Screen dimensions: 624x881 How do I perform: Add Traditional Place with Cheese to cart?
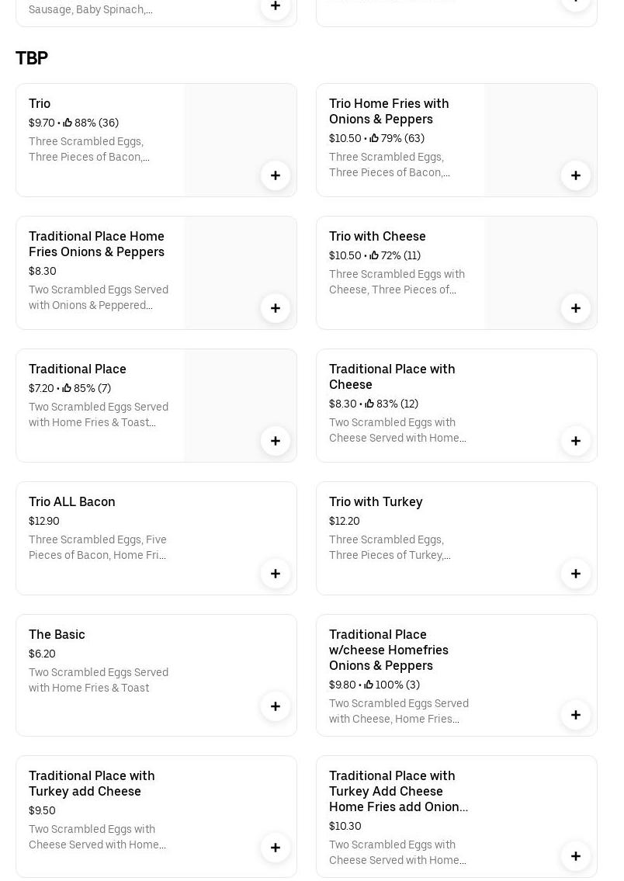tap(576, 441)
